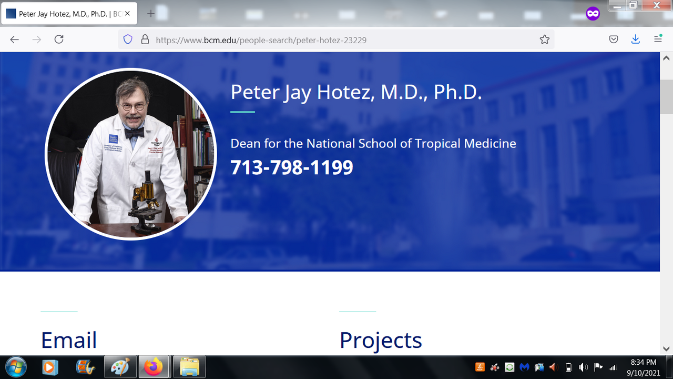
Task: Open a new browser tab
Action: coord(150,14)
